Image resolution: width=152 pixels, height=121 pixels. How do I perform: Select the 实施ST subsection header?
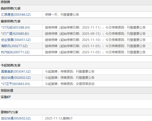(6, 97)
